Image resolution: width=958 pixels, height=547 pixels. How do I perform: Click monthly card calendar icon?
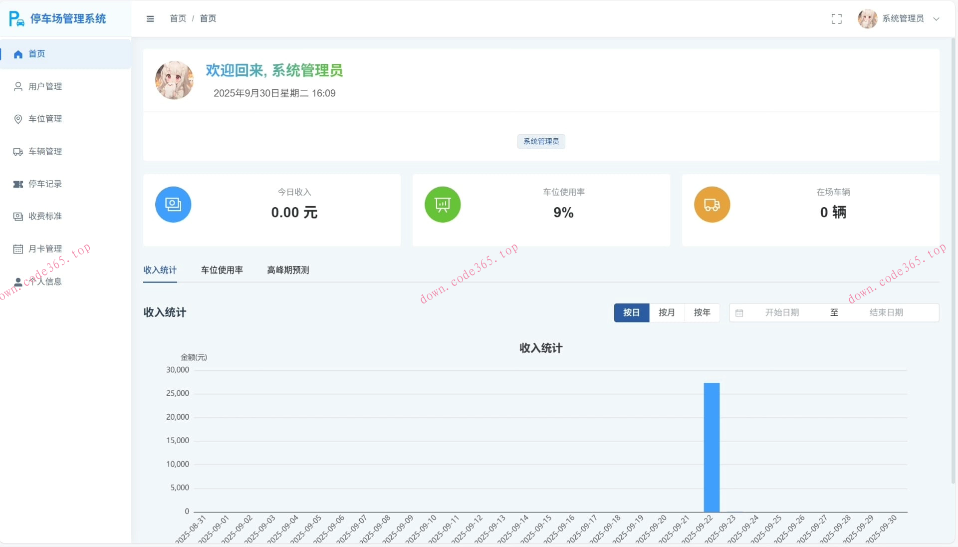pos(18,249)
